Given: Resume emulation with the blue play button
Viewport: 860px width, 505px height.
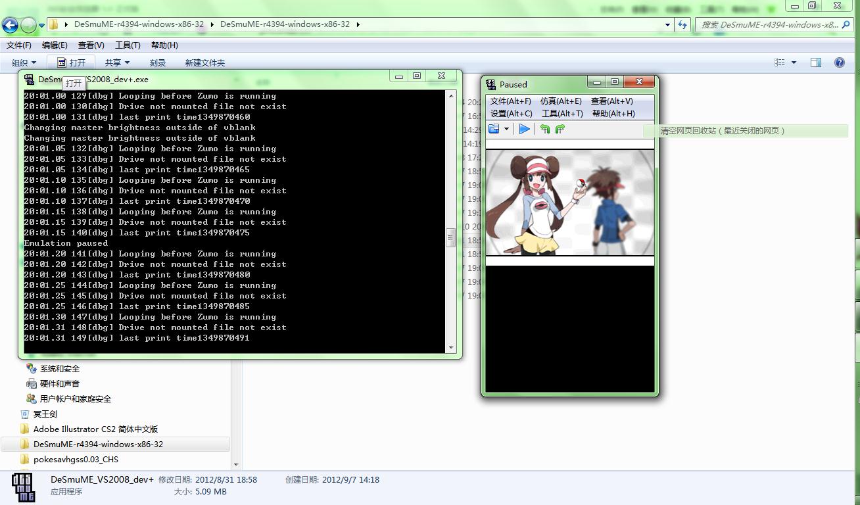Looking at the screenshot, I should click(524, 129).
